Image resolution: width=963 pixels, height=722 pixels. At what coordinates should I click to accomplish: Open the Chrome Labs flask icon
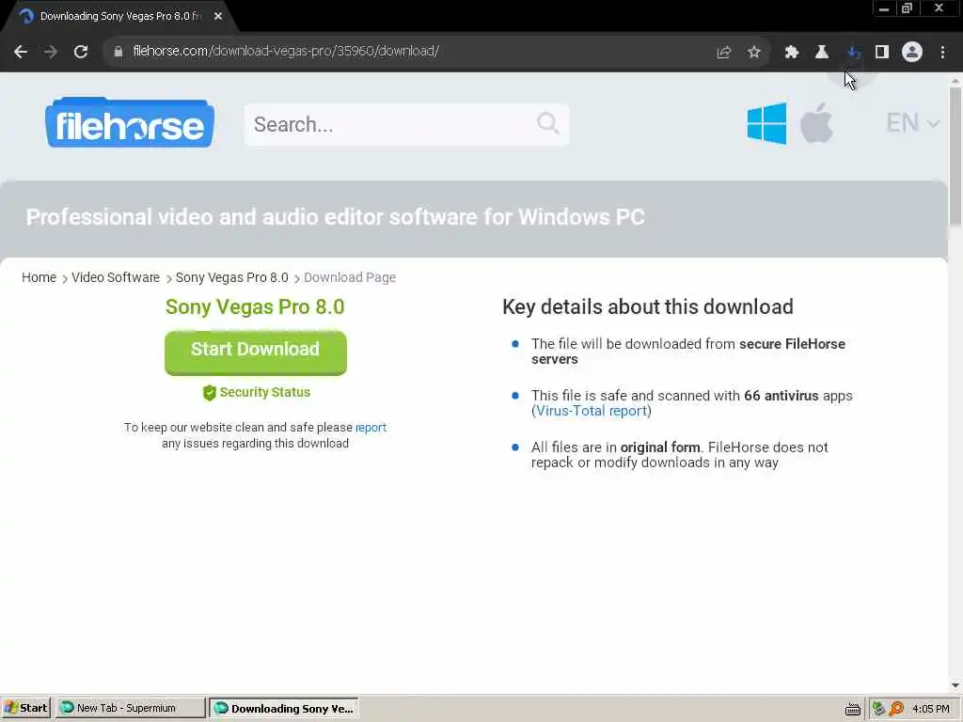click(x=821, y=53)
